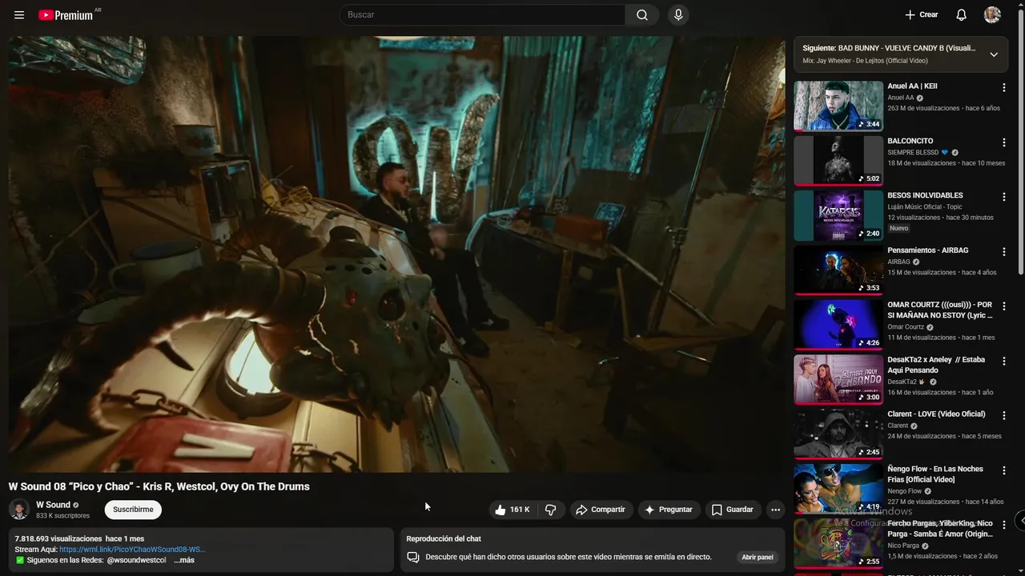Open notifications bell

962,15
